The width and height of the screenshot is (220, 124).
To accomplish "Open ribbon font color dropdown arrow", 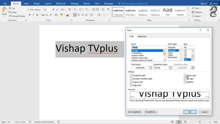I will [x=70, y=15].
